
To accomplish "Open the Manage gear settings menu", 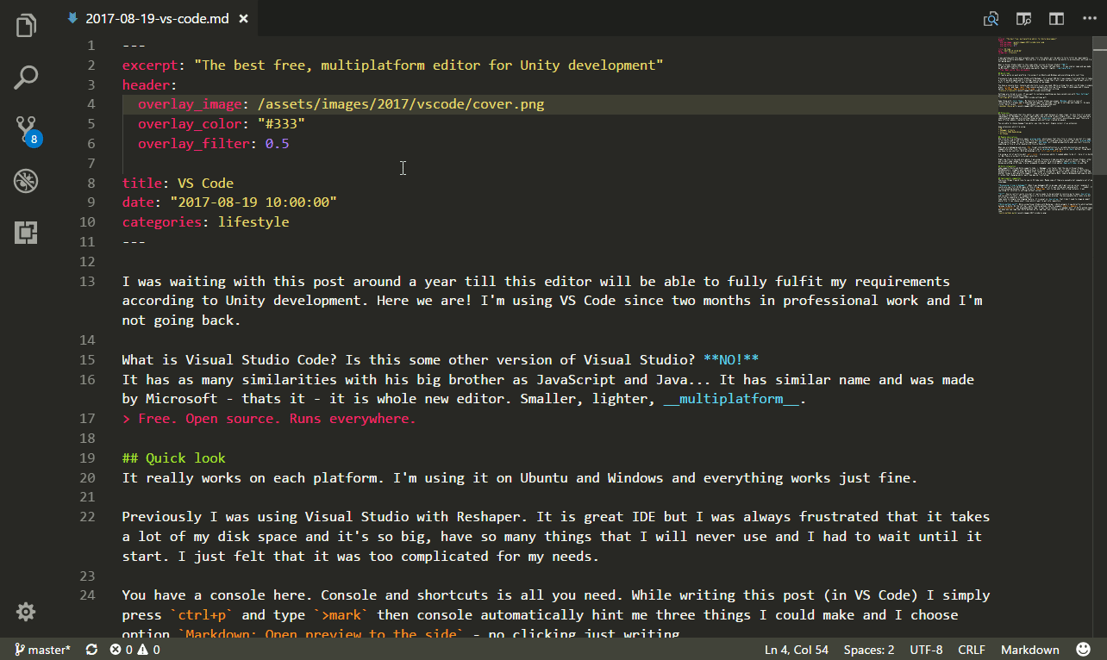I will pos(26,612).
